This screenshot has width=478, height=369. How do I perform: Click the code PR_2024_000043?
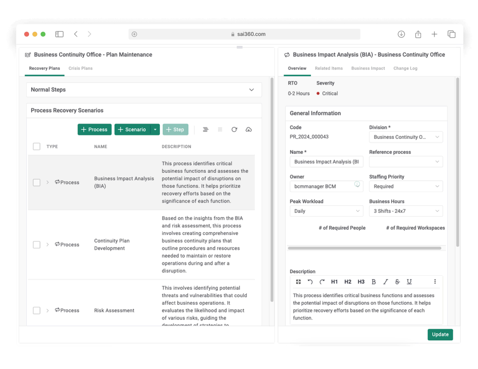coord(309,137)
